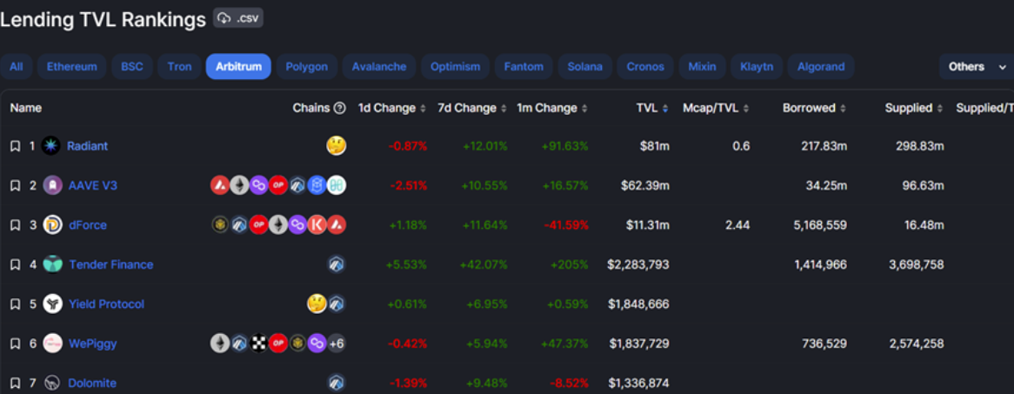Filter lending rankings by Algorand

pyautogui.click(x=821, y=67)
